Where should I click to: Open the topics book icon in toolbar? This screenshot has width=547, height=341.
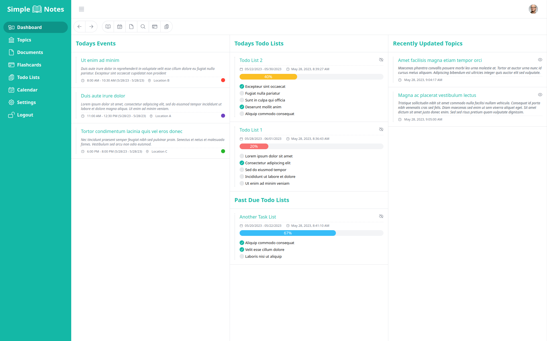[x=108, y=27]
